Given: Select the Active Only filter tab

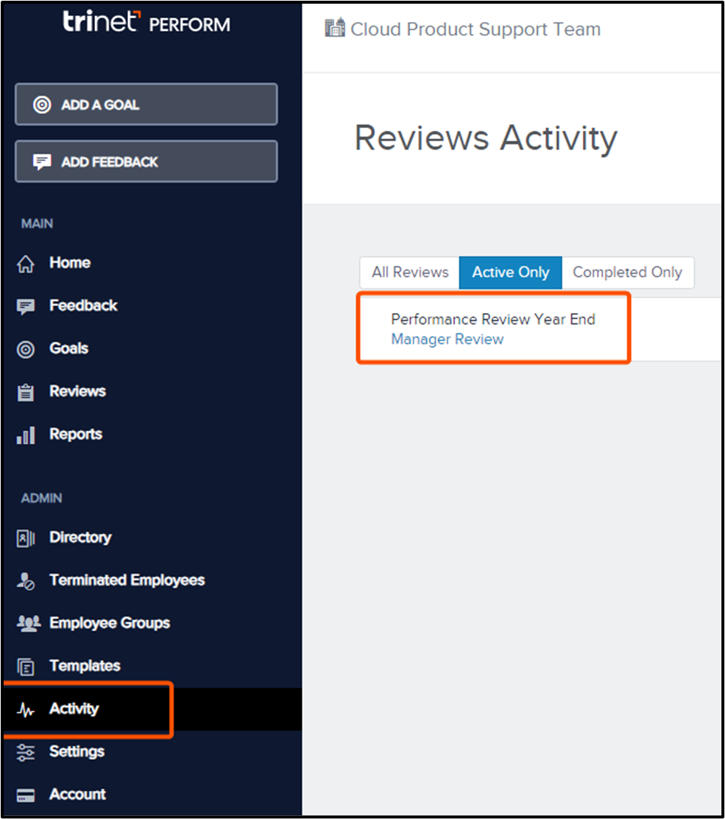Looking at the screenshot, I should [510, 273].
